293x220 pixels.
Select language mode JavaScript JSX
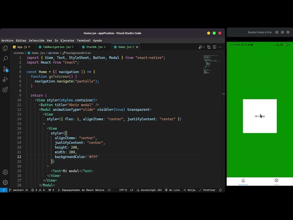tap(149, 190)
